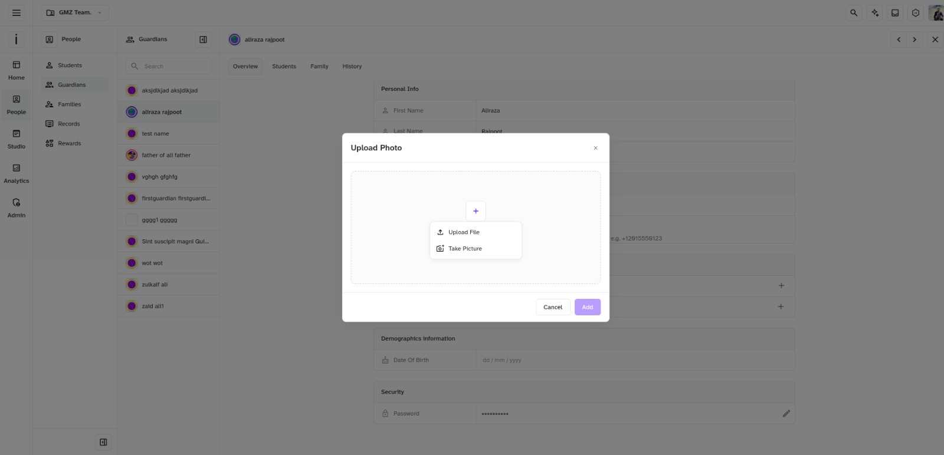Click the Guardians search field
Screen dimensions: 944x455
click(x=168, y=67)
